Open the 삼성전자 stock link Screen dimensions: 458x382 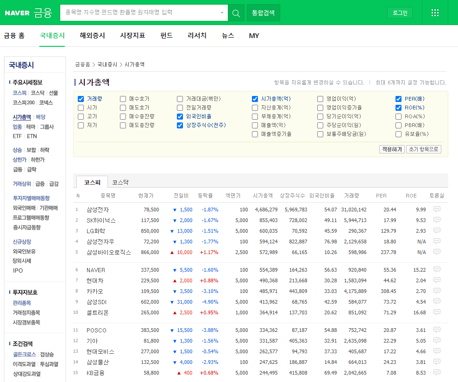(98, 210)
